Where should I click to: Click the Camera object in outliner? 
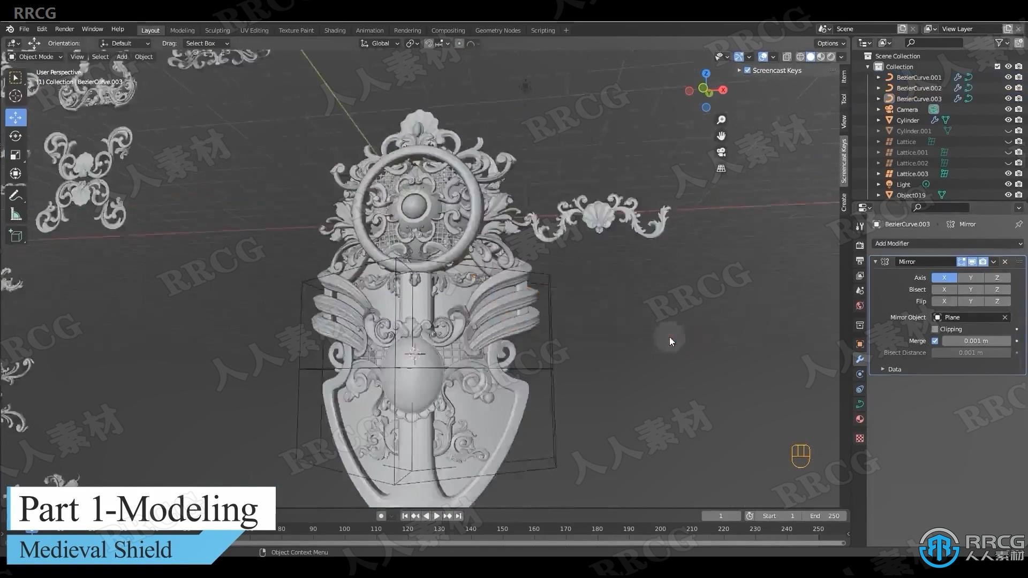click(906, 109)
